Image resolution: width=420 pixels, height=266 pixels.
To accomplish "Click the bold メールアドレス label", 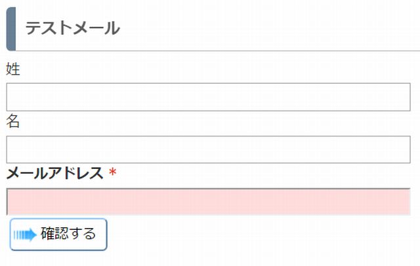I will (x=54, y=173).
